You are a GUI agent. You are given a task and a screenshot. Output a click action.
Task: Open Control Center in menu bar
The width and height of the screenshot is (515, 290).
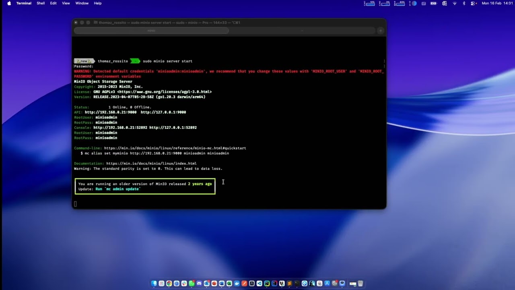coord(473,3)
